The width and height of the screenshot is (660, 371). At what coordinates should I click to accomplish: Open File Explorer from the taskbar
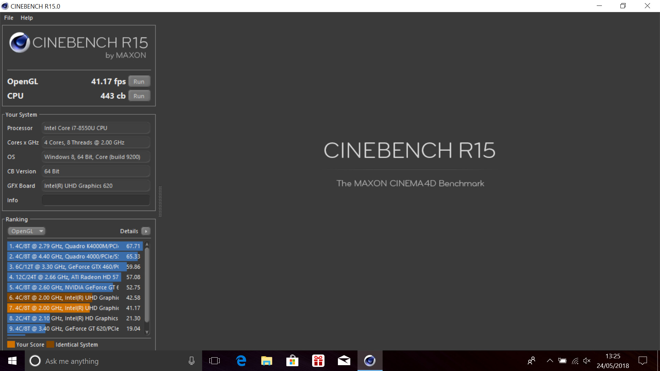click(266, 361)
